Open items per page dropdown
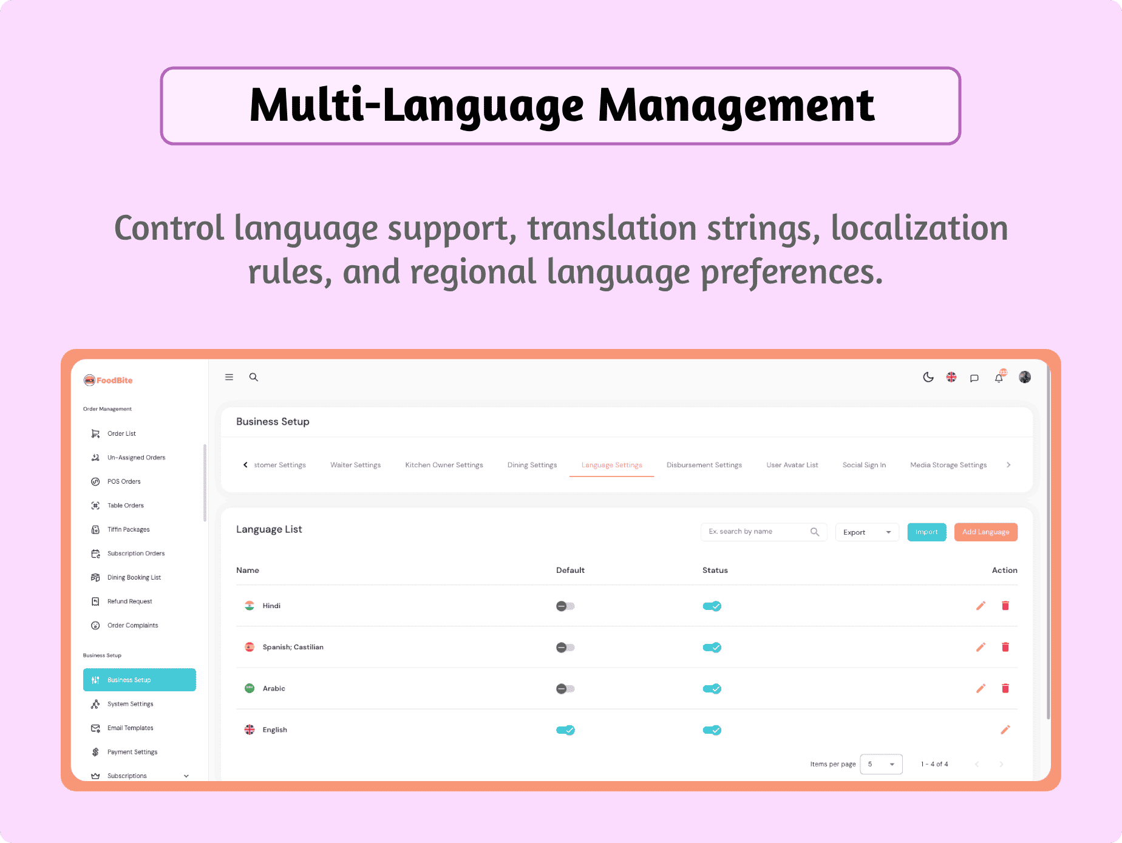1122x843 pixels. pyautogui.click(x=881, y=764)
